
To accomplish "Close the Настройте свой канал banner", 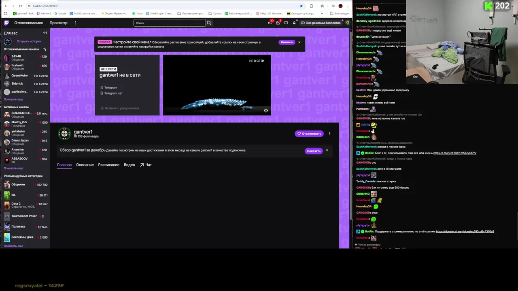I will [299, 42].
